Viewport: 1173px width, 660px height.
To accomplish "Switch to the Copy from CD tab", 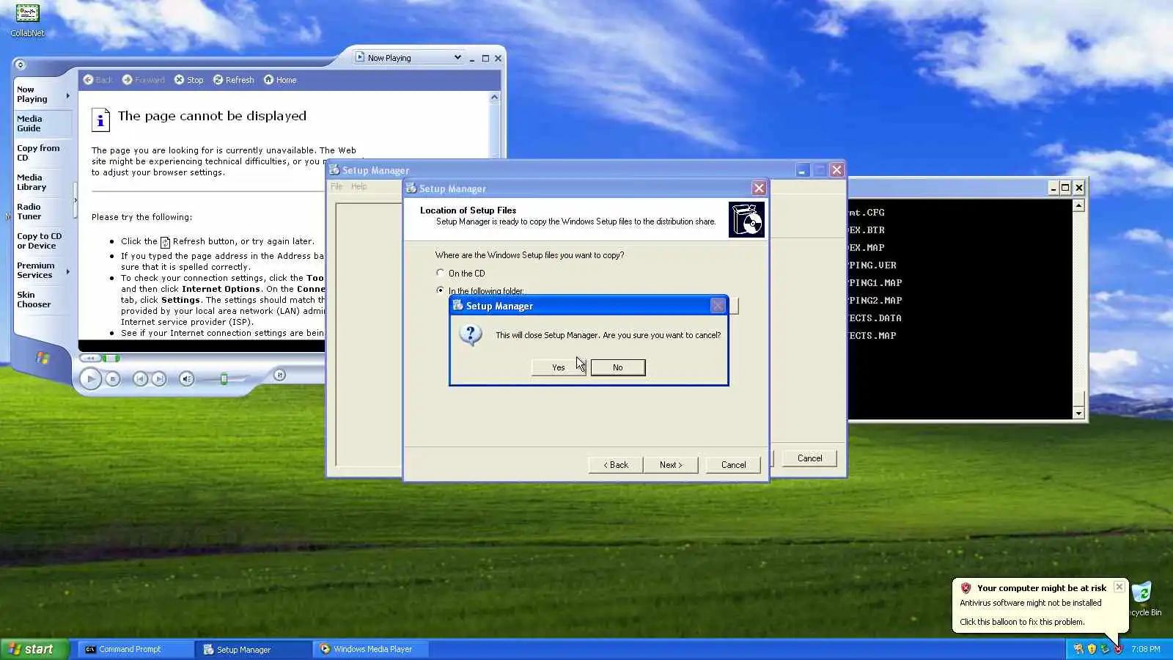I will coord(43,153).
